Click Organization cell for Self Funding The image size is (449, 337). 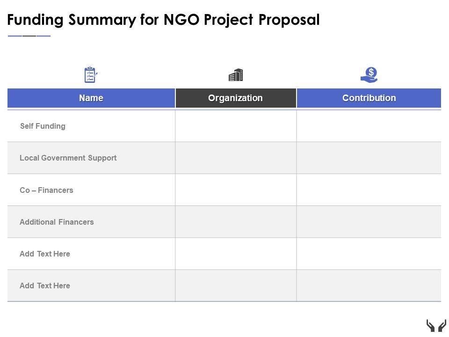236,126
